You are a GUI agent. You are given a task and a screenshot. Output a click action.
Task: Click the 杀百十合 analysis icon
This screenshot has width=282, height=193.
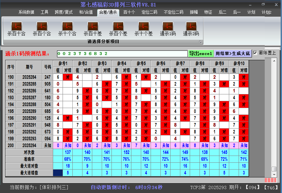(x=16, y=26)
